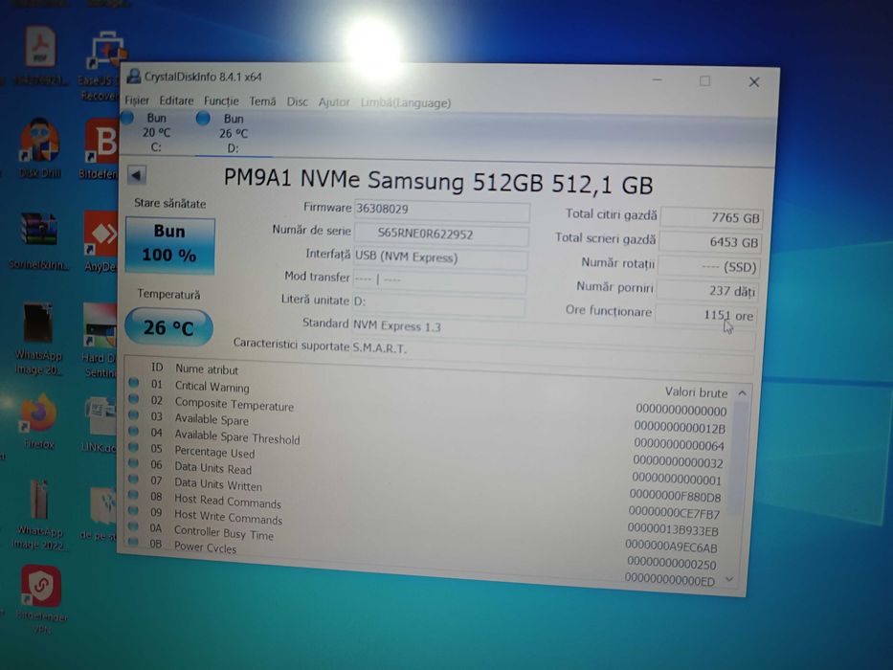Click the ID column header
This screenshot has height=670, width=893.
click(157, 368)
